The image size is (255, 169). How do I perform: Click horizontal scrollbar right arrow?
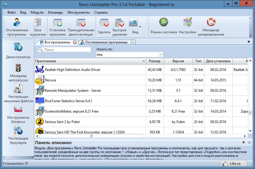245,136
